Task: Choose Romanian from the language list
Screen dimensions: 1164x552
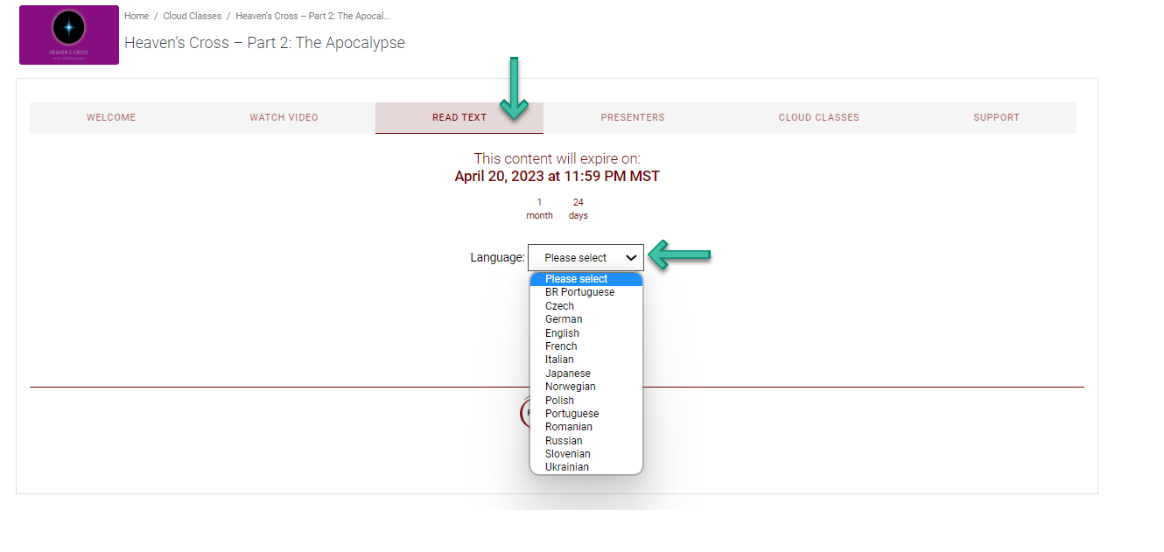Action: tap(586, 427)
